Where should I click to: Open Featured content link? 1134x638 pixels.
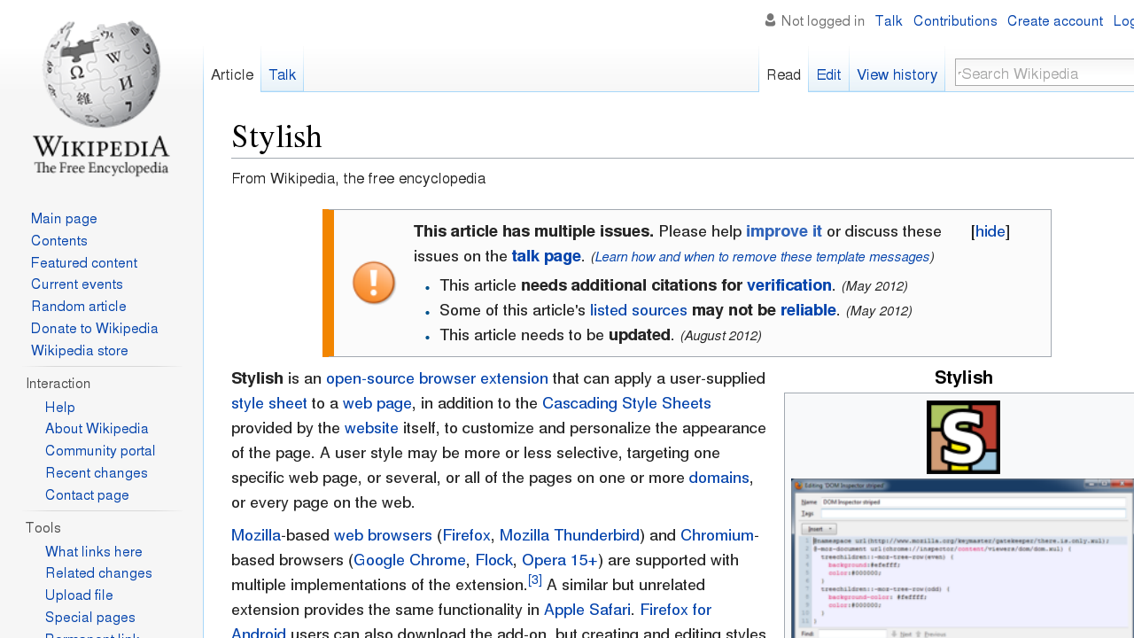[x=84, y=263]
